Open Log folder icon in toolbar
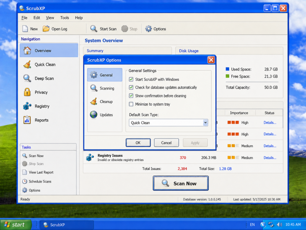 46,29
